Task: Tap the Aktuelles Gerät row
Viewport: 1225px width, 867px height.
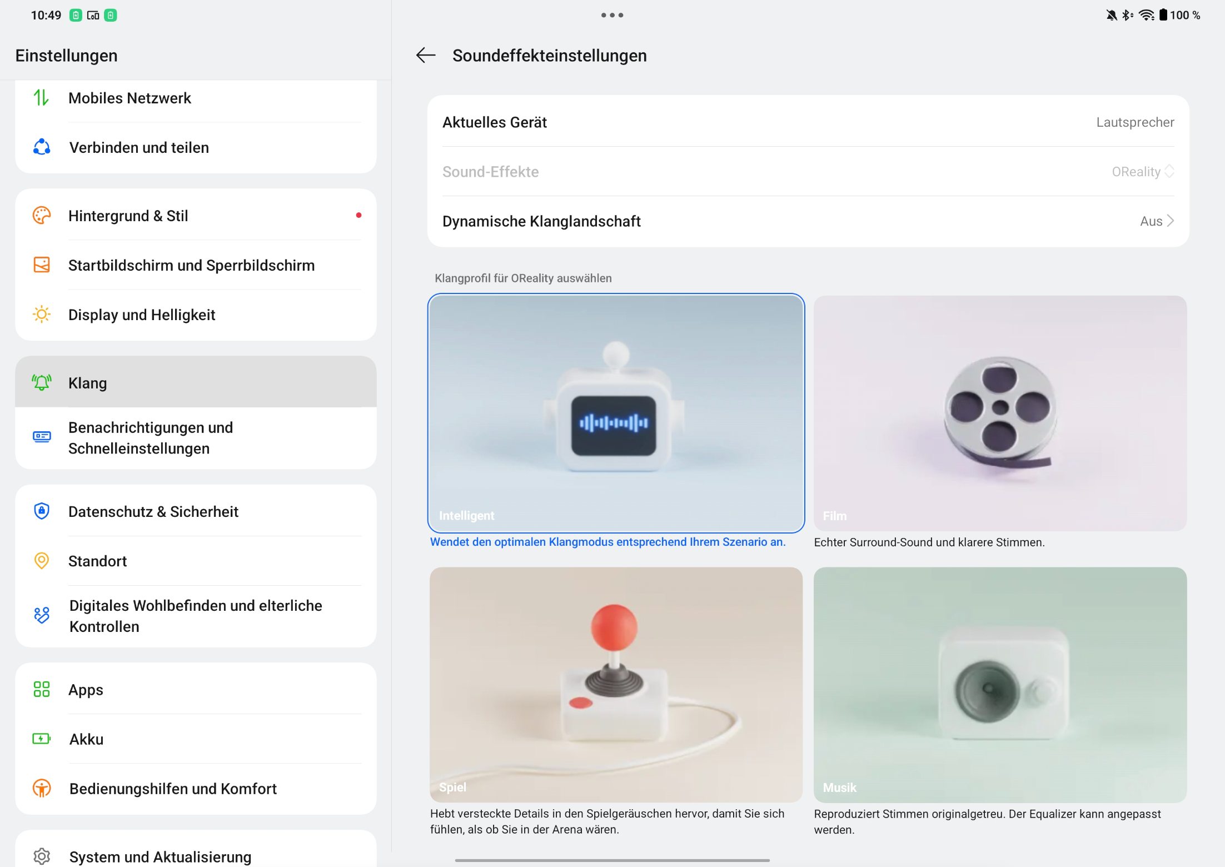Action: pyautogui.click(x=808, y=122)
